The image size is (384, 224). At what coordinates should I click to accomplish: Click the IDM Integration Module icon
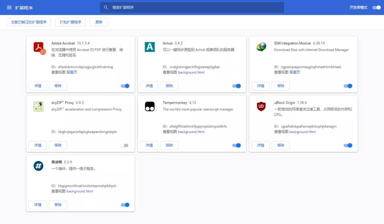261,47
